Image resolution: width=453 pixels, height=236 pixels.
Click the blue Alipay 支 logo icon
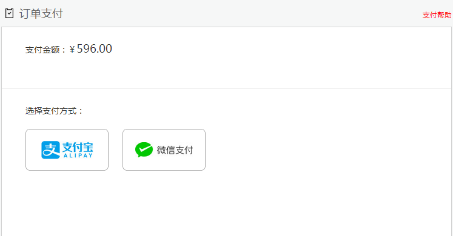(50, 150)
